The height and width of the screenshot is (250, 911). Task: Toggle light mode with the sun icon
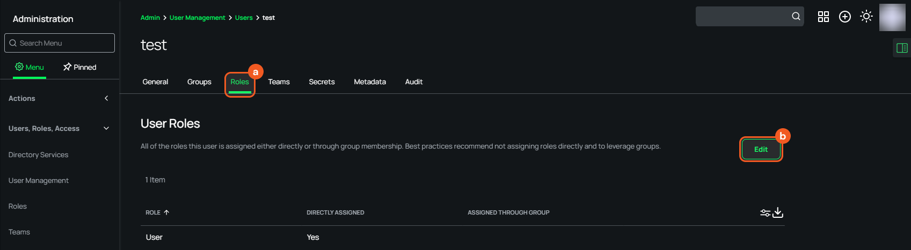click(x=866, y=17)
